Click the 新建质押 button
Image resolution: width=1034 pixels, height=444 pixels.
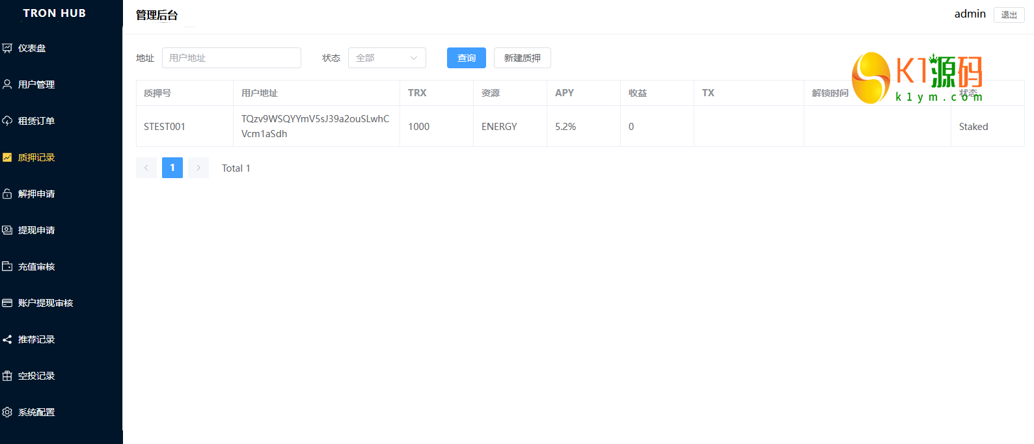pyautogui.click(x=523, y=58)
